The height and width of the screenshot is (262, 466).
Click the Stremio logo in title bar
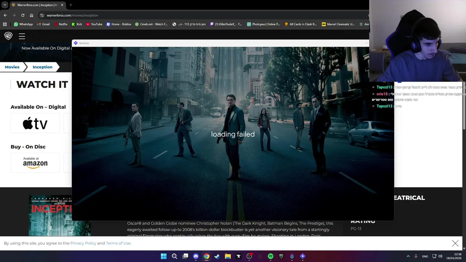coord(76,43)
